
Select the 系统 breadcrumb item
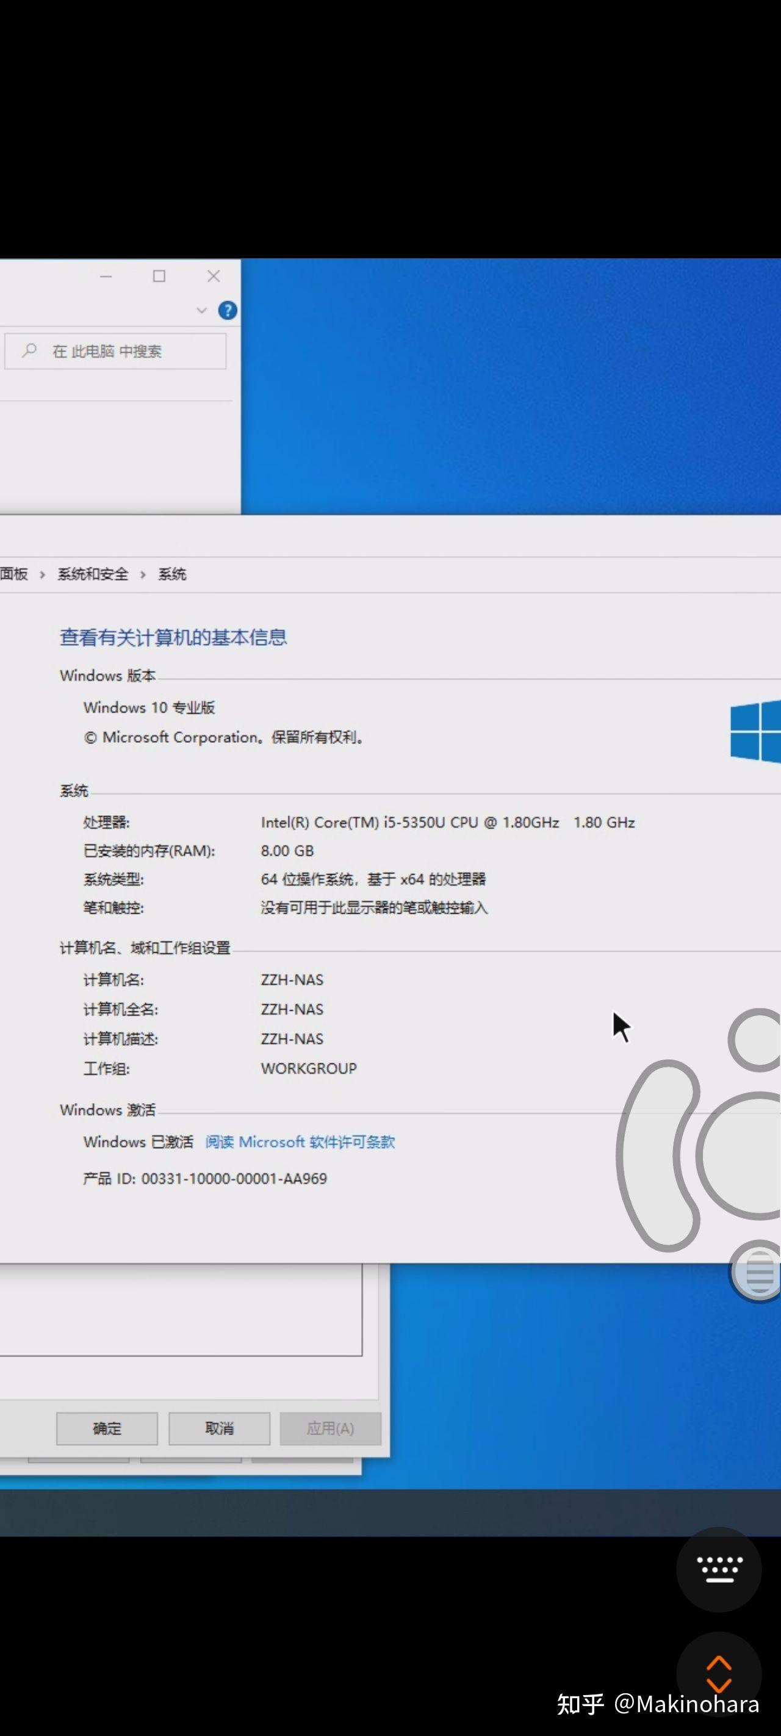pos(172,574)
